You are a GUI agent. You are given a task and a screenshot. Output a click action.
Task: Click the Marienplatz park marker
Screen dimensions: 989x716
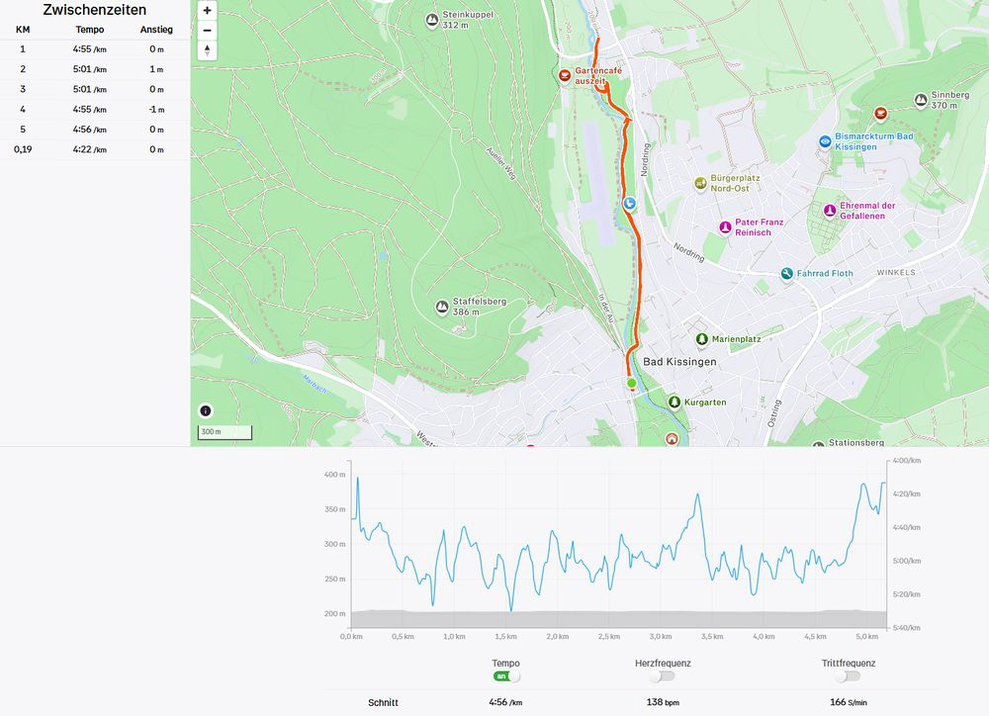coord(702,339)
